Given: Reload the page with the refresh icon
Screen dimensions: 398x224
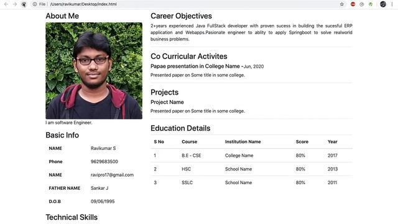Looking at the screenshot, I should pos(24,4).
